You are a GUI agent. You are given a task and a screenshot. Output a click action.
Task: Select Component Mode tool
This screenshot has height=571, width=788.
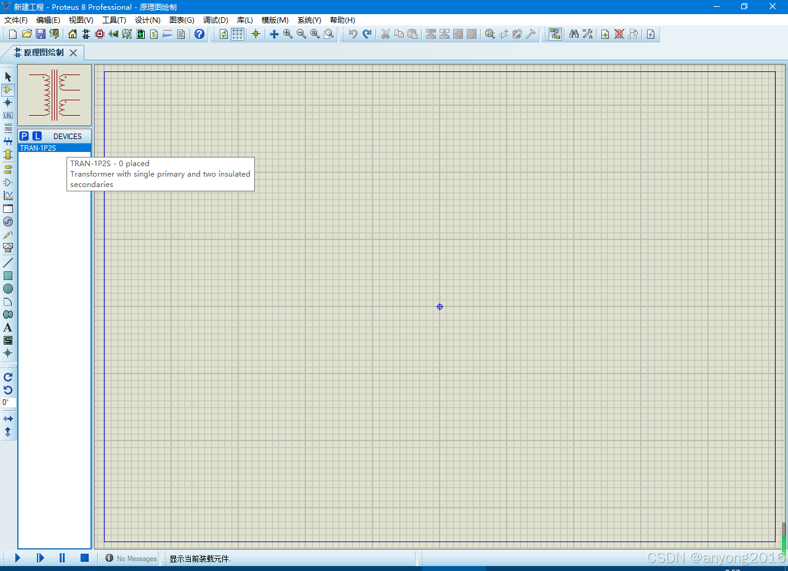tap(8, 90)
